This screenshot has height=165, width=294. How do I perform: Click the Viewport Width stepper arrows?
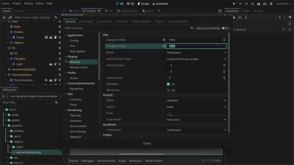(224, 40)
